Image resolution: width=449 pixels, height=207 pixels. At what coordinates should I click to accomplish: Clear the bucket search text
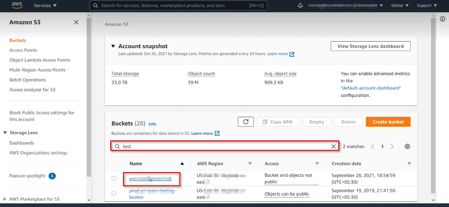(334, 147)
